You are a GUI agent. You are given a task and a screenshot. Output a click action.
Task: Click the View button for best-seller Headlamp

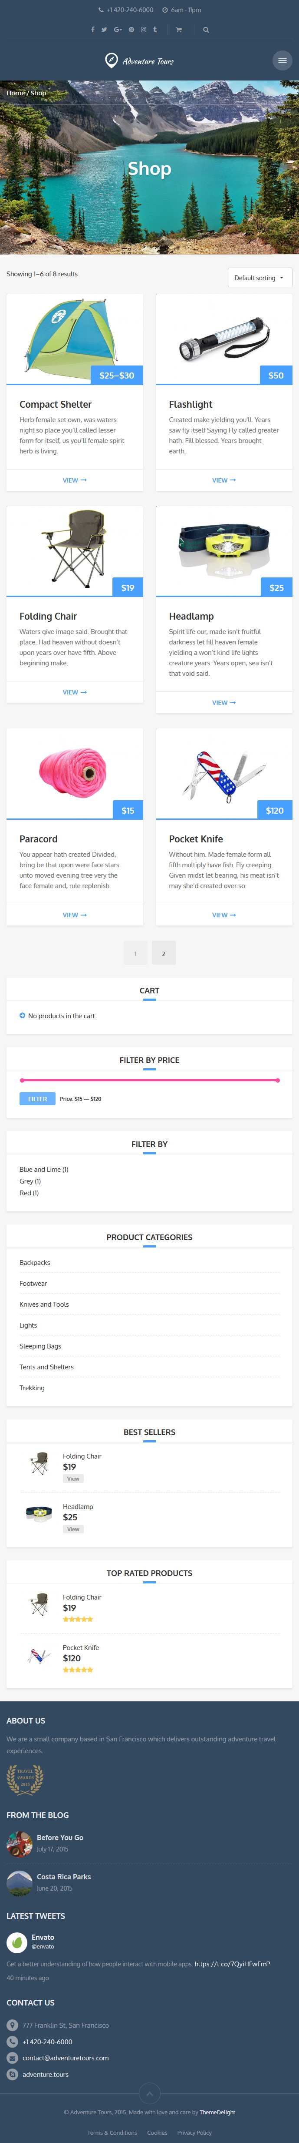(73, 1529)
